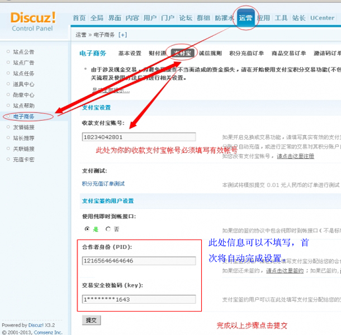Open 站长推荐 in the sidebar
The width and height of the screenshot is (341, 335).
coord(23,138)
